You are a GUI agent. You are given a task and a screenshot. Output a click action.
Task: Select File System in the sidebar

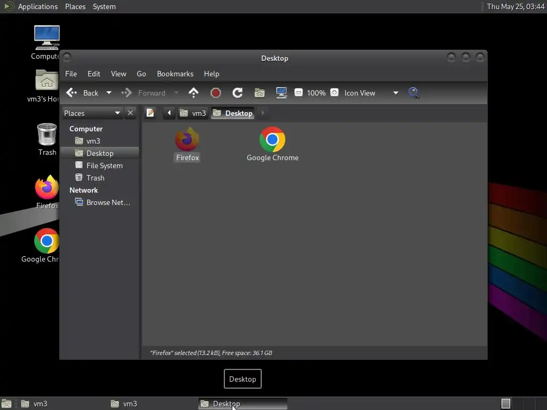coord(100,165)
